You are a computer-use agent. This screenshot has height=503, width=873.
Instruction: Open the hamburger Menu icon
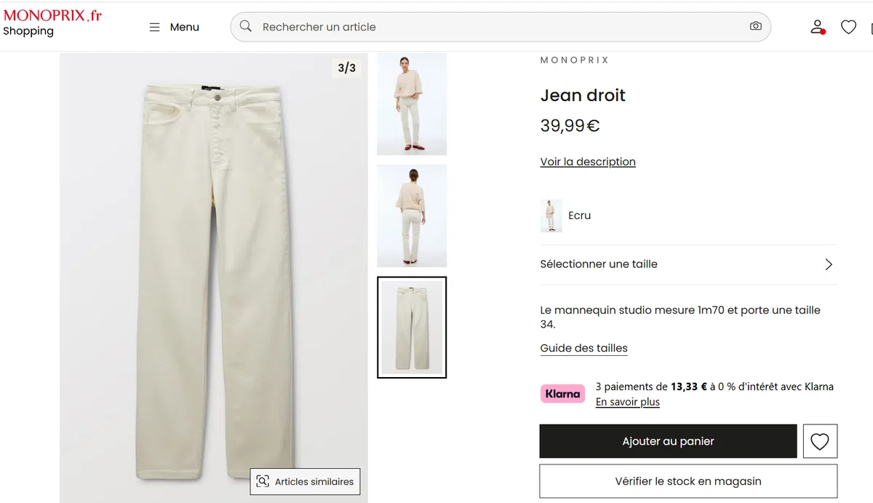[154, 27]
